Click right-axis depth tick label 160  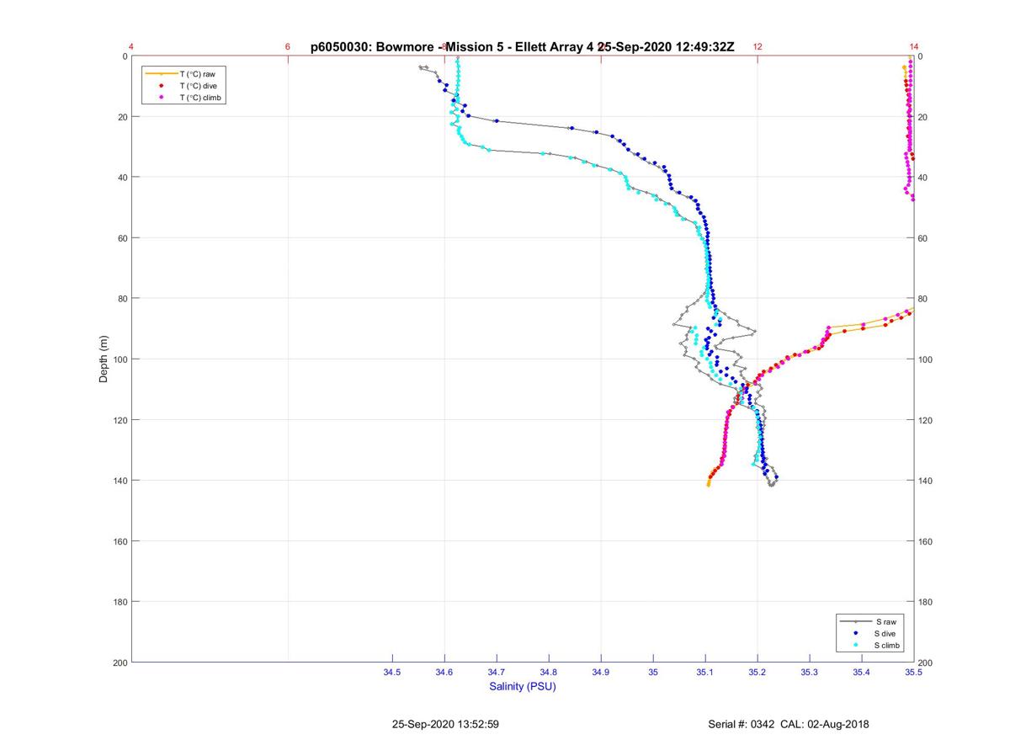[925, 541]
